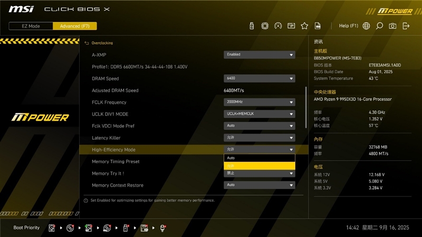The height and width of the screenshot is (237, 422).
Task: Click the A-XMP setting label
Action: pos(99,55)
